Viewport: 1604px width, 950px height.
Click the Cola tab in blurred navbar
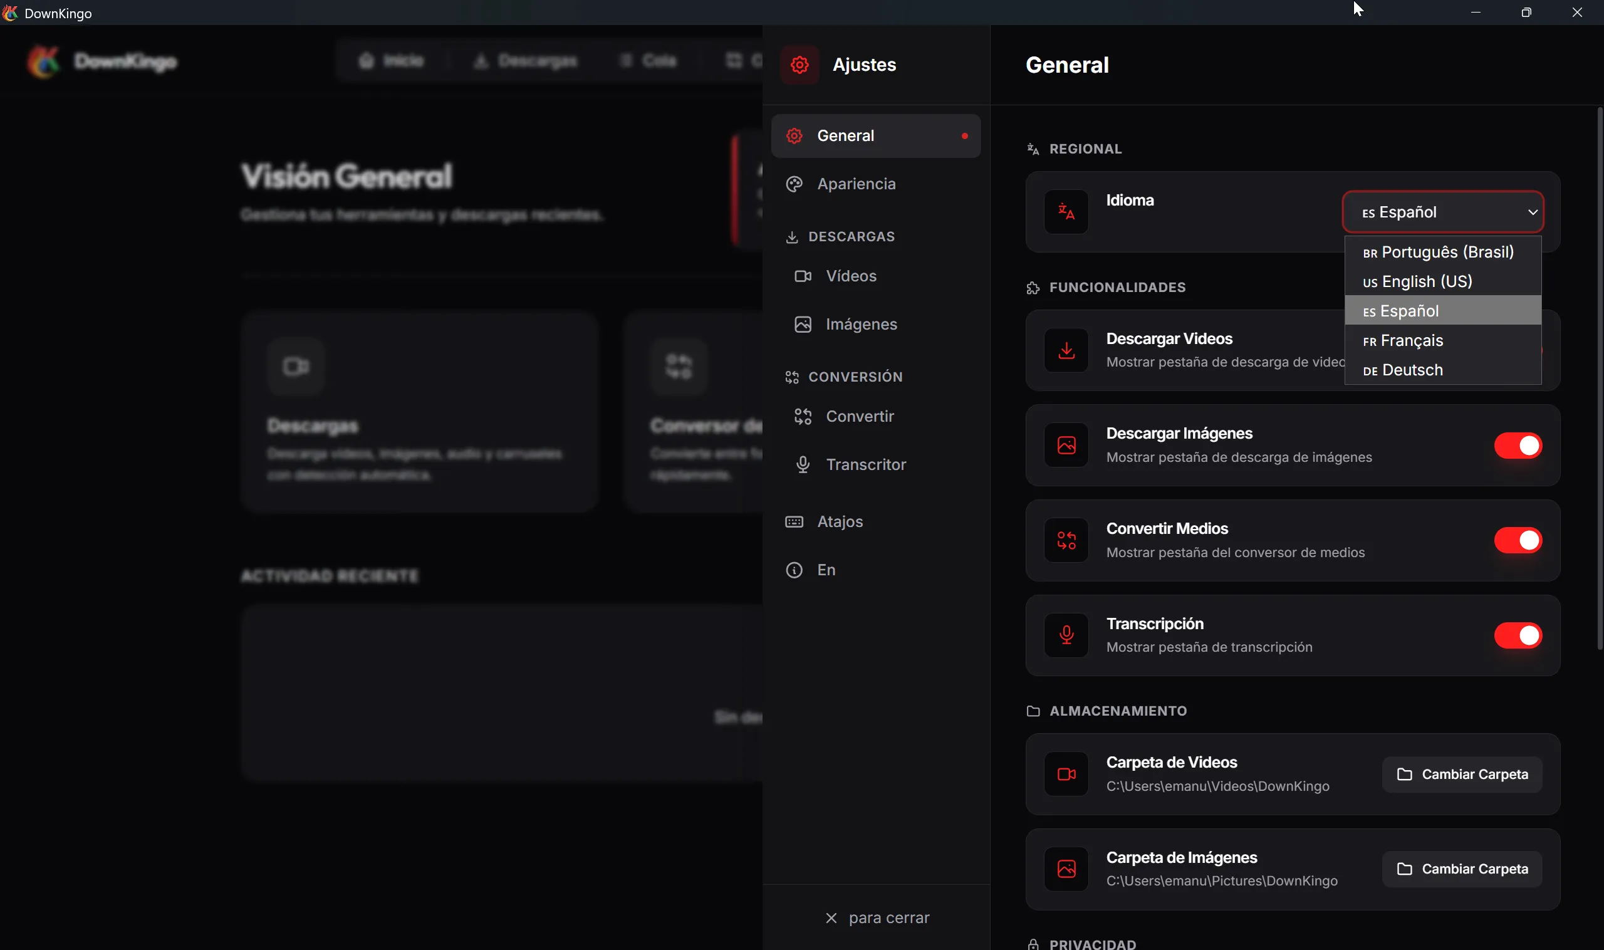pyautogui.click(x=648, y=61)
